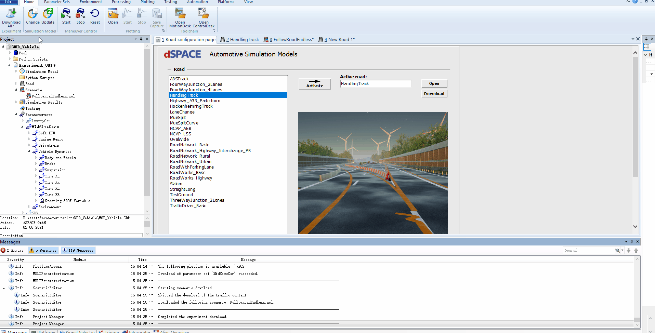The image size is (655, 333).
Task: Open the File menu
Action: (9, 2)
